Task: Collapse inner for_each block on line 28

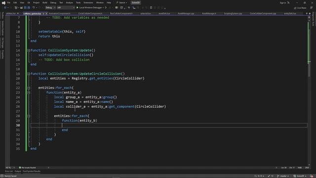Action: [x=29, y=116]
